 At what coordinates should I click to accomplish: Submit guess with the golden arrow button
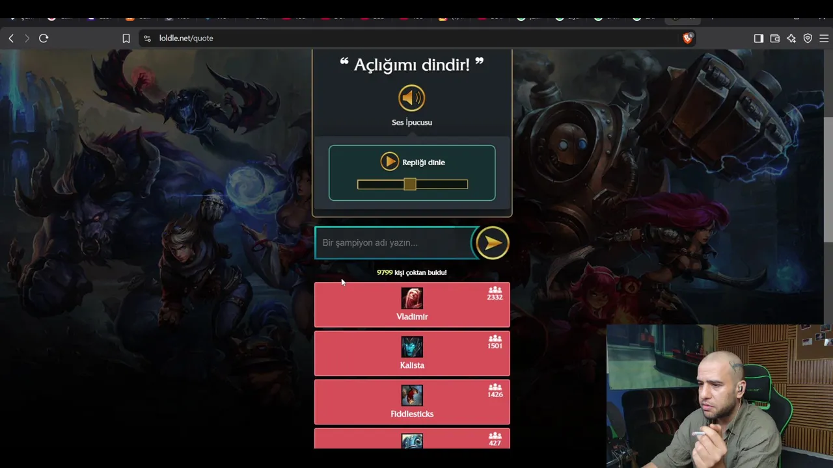[493, 243]
